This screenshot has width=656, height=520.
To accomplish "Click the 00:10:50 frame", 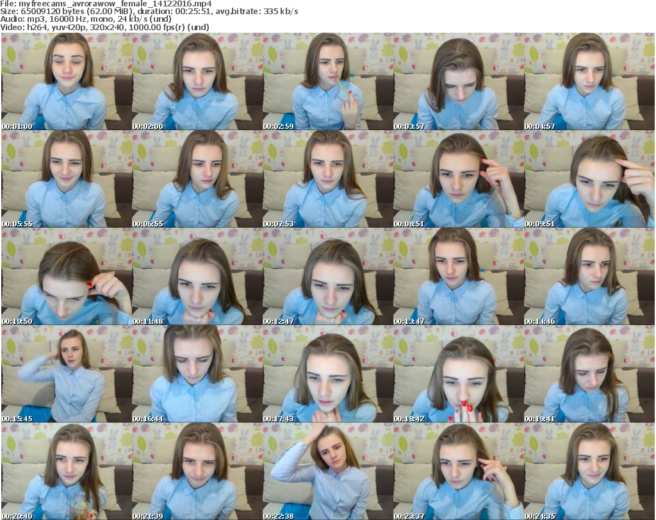I will click(x=66, y=276).
